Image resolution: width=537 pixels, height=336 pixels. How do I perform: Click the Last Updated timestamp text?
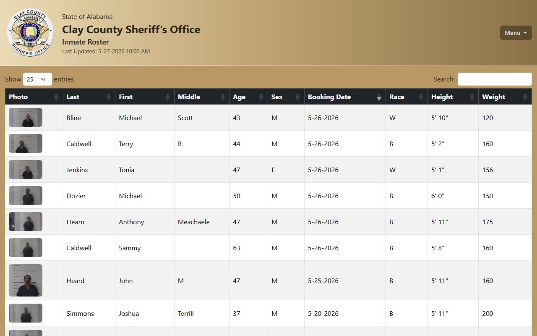106,51
